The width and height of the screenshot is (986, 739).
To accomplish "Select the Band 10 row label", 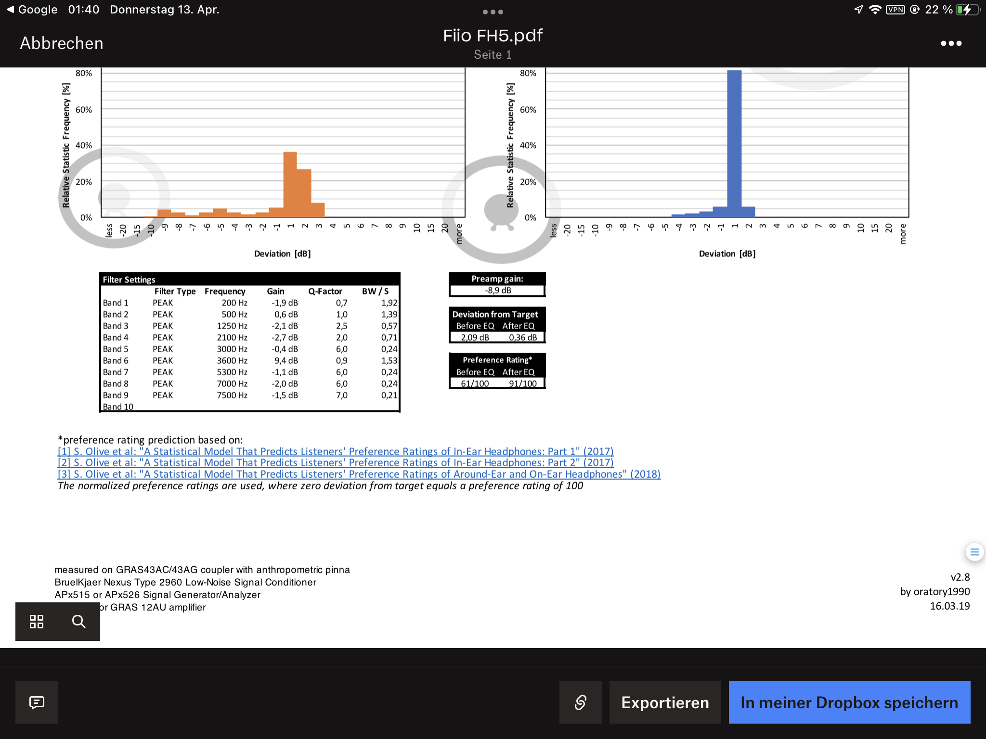I will pyautogui.click(x=118, y=407).
